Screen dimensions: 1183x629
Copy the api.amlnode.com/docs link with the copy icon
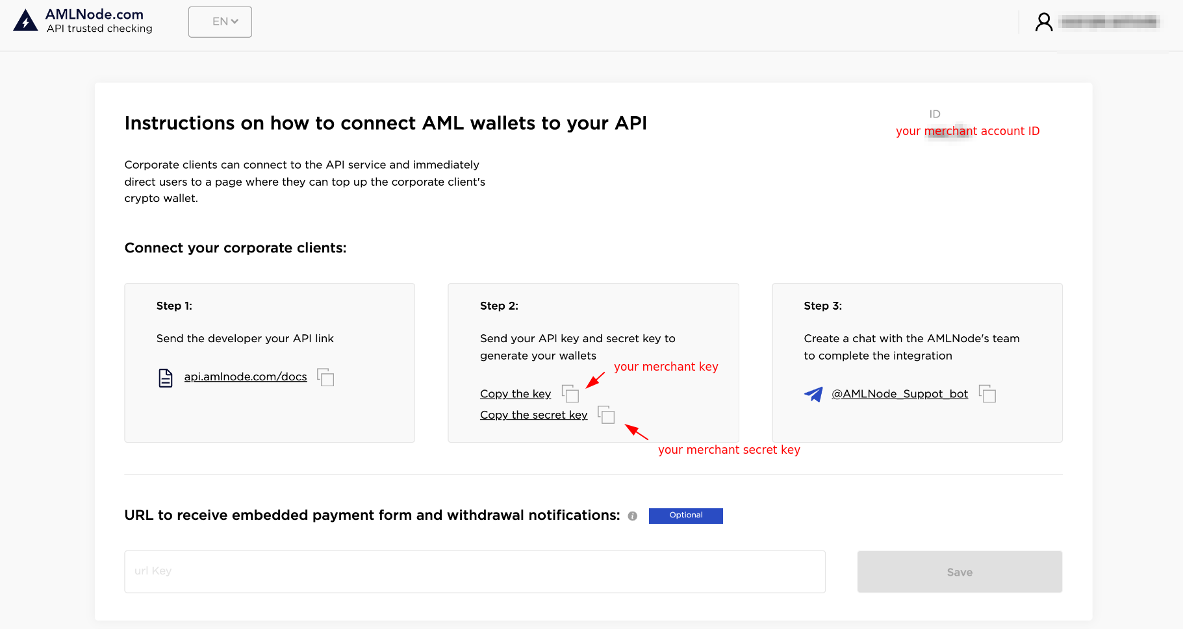pyautogui.click(x=325, y=377)
